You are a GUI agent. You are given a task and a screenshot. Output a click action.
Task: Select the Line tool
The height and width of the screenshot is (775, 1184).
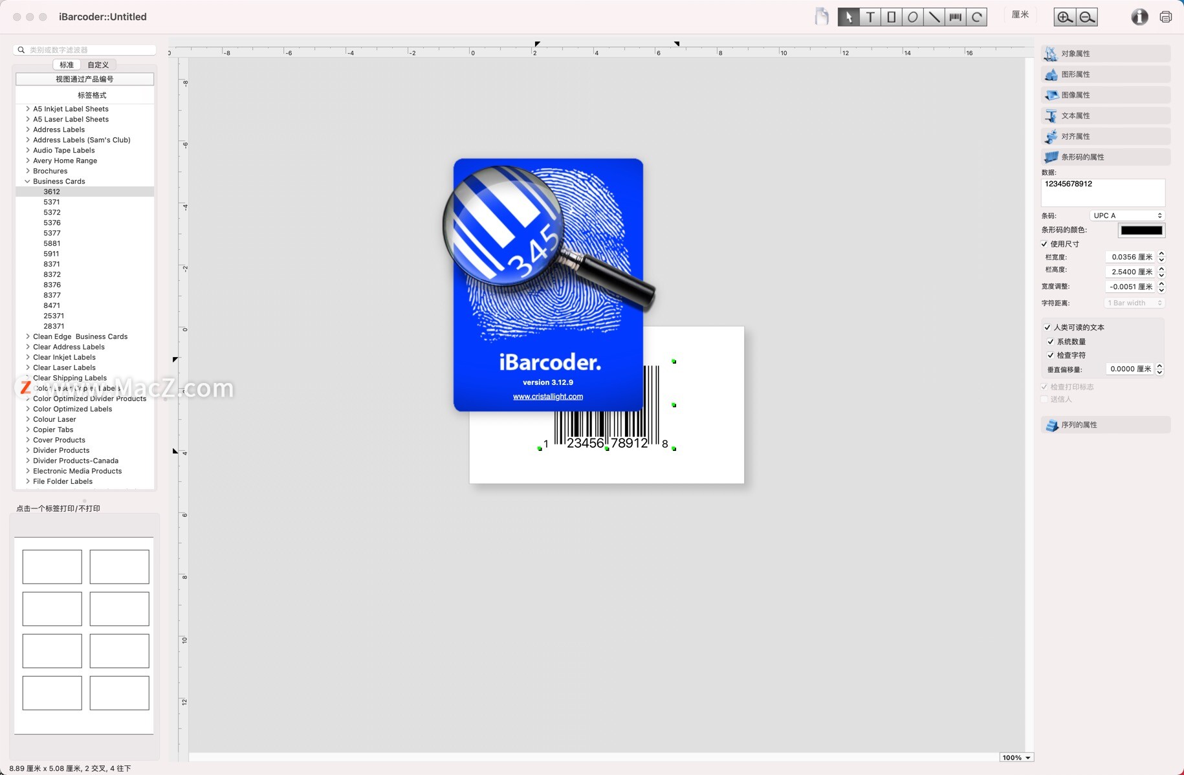pos(934,17)
